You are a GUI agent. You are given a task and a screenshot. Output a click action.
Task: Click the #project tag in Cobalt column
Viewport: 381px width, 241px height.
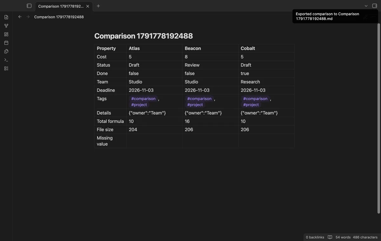pos(251,105)
